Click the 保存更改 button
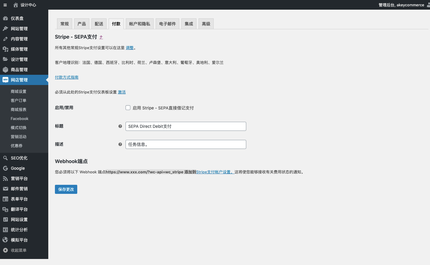430x265 pixels. pyautogui.click(x=66, y=189)
